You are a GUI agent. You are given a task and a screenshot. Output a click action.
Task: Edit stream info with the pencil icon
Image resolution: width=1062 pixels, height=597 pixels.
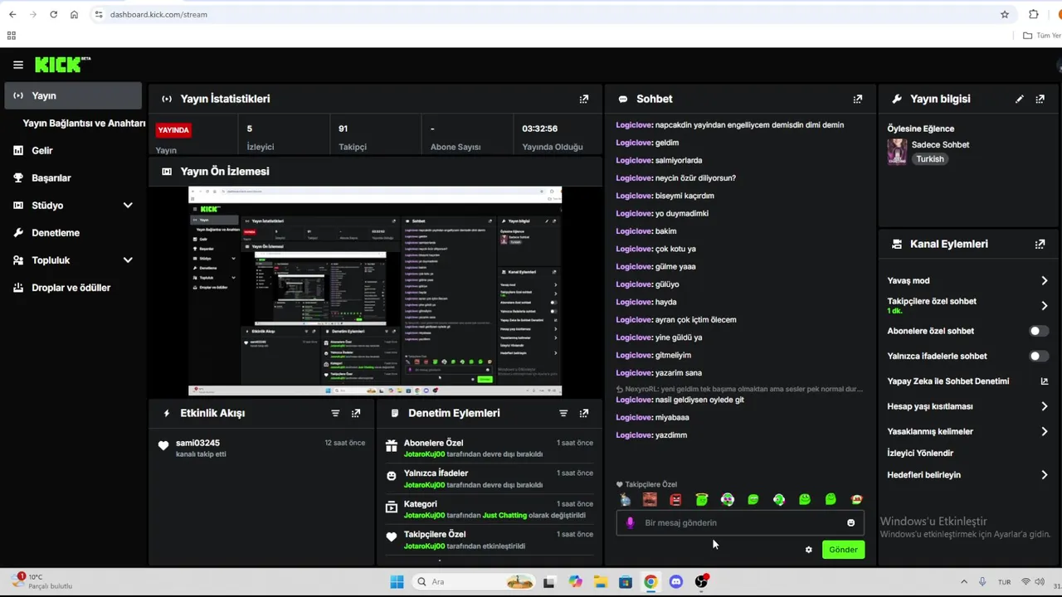1020,99
